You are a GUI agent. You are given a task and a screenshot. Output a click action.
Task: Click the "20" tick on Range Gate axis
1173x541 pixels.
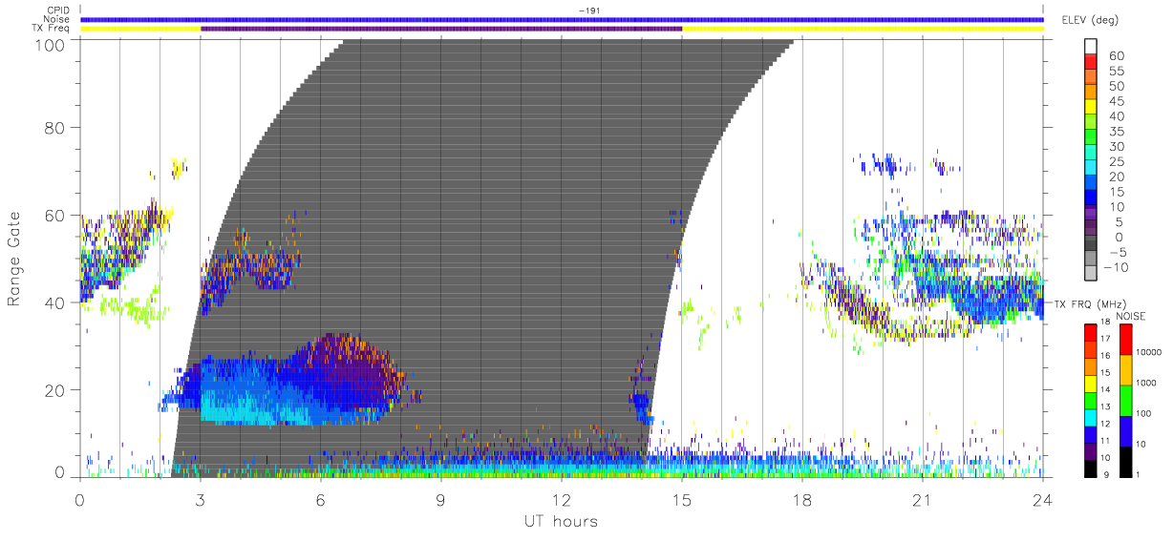pos(54,389)
